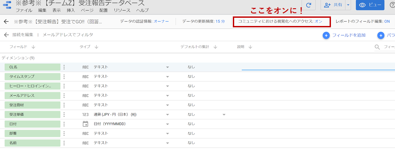The image size is (395, 150).
Task: Click the report title text
Action: point(80,3)
